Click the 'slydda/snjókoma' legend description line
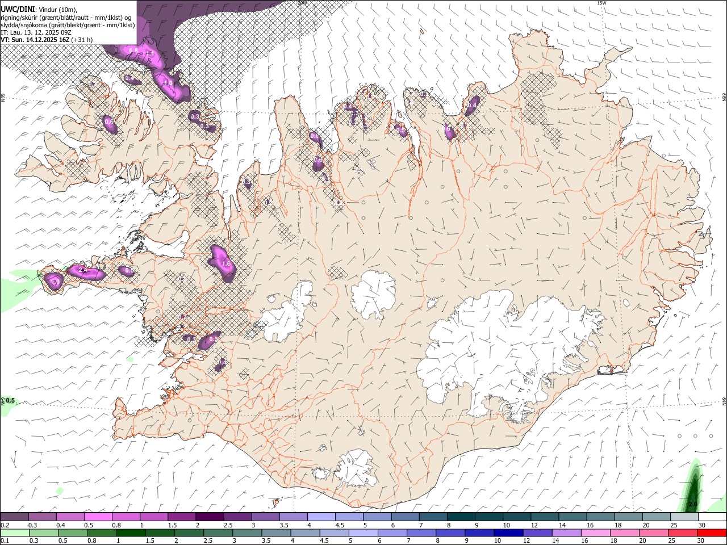Screen dimensions: 727x545 tap(68, 25)
